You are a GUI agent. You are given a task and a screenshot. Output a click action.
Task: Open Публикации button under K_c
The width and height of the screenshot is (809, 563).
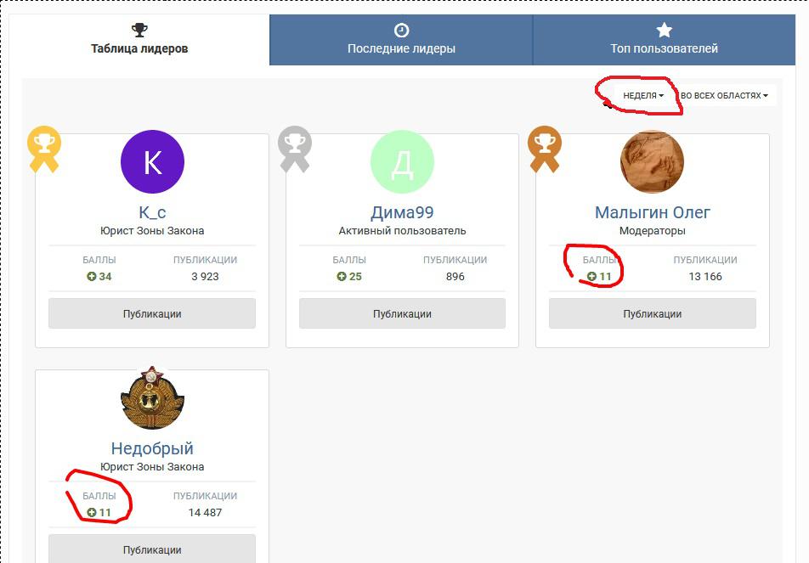[x=152, y=313]
